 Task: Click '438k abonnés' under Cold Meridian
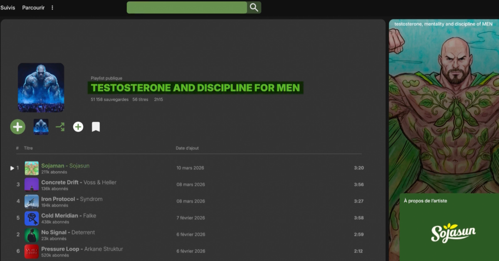(54, 222)
